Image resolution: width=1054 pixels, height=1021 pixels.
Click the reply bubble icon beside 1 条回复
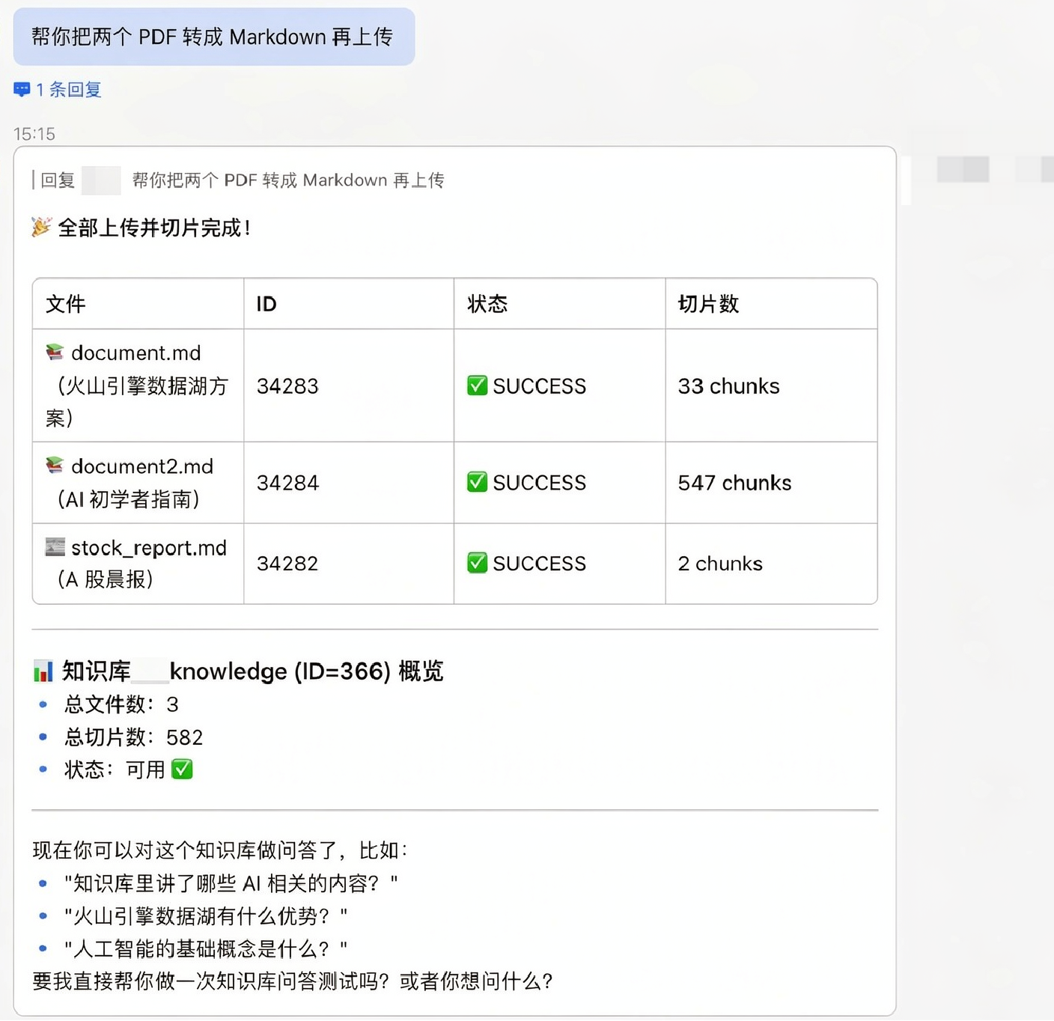coord(22,90)
